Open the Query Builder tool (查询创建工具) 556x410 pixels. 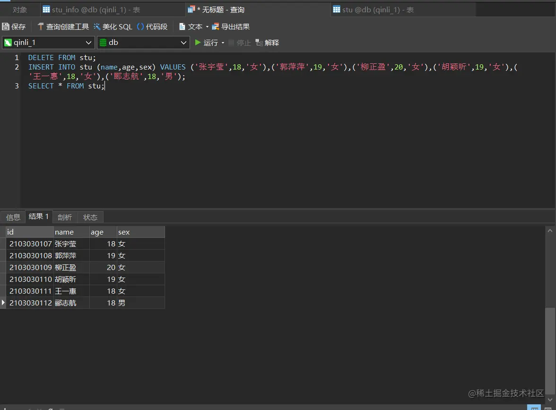pyautogui.click(x=63, y=26)
